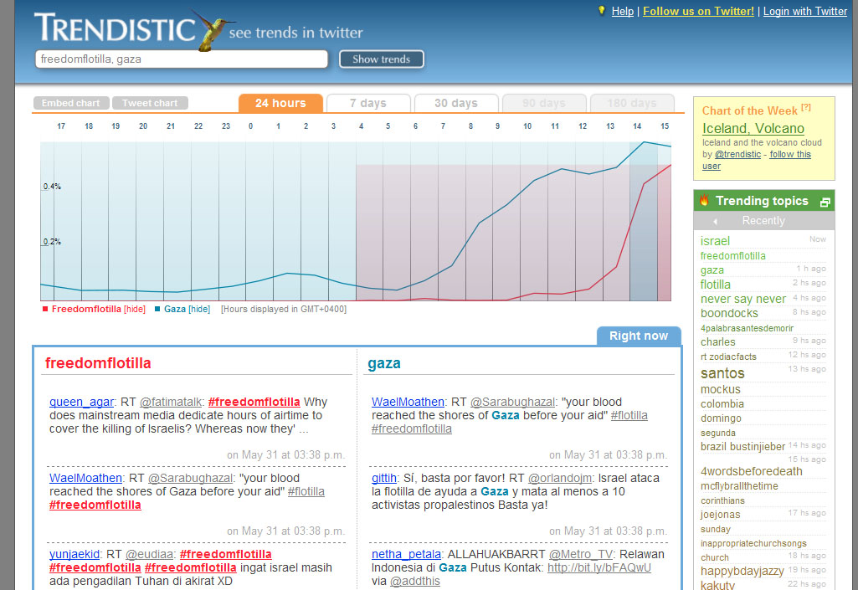Viewport: 858px width, 590px height.
Task: Click the gaza column heading
Action: (x=384, y=363)
